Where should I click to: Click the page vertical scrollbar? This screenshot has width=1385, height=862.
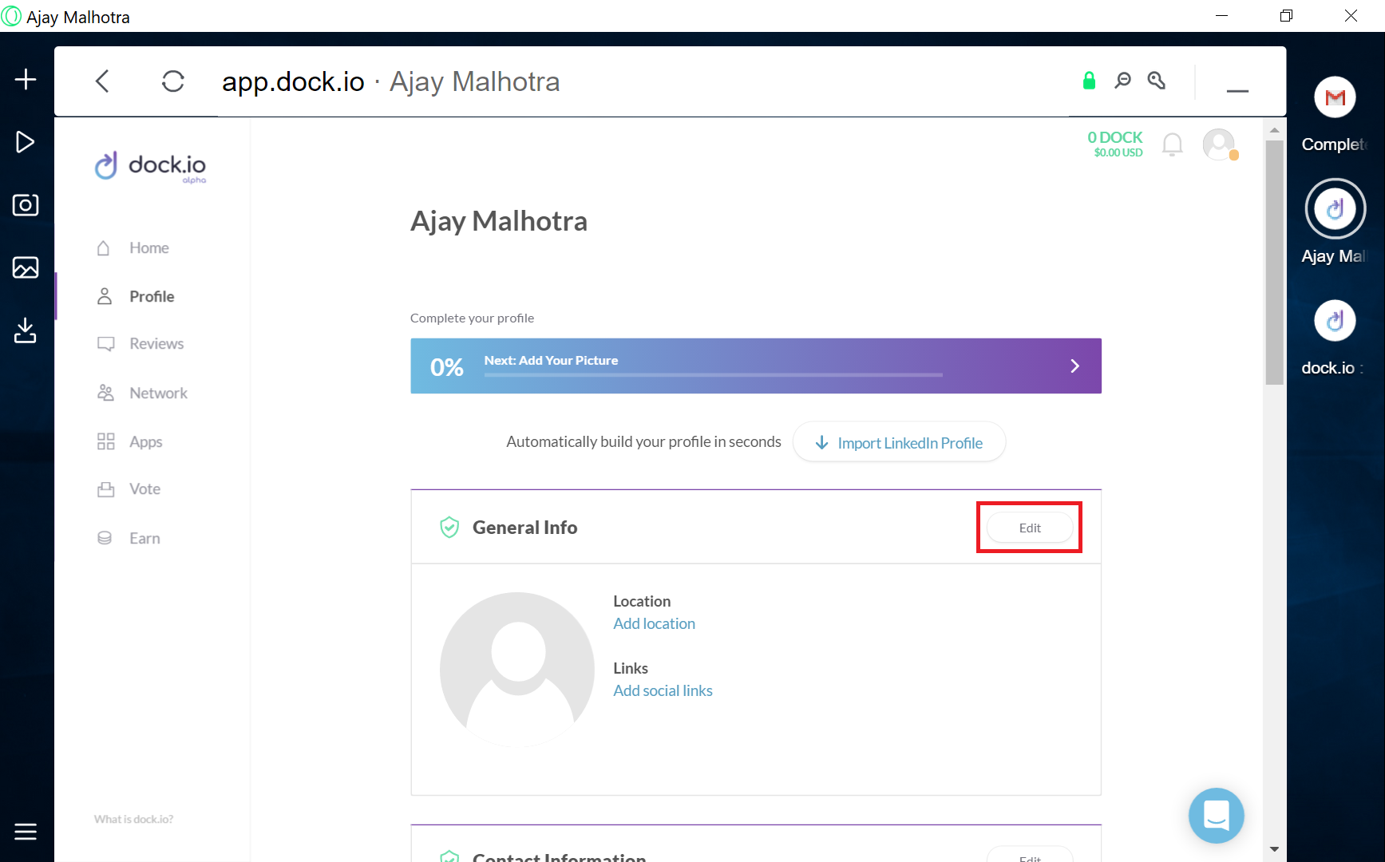coord(1274,263)
